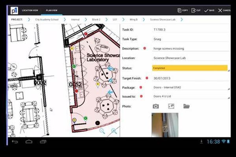Open the yellow Status dropdown showing Completed
The height and width of the screenshot is (157, 236).
pyautogui.click(x=190, y=68)
